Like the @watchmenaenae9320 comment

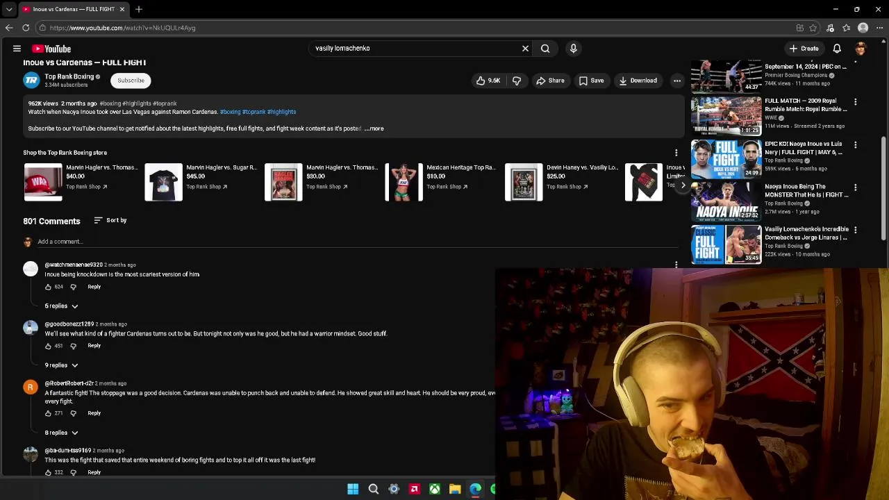click(48, 287)
